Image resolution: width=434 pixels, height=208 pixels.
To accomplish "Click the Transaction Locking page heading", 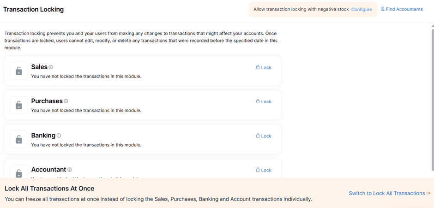I will [34, 9].
